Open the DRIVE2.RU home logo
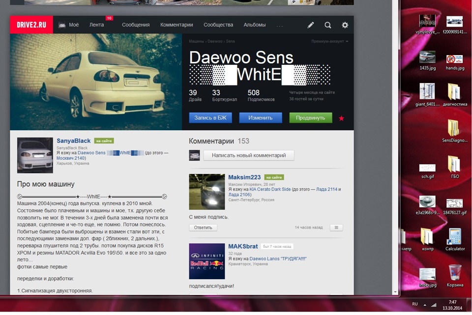The width and height of the screenshot is (472, 315). pyautogui.click(x=31, y=25)
